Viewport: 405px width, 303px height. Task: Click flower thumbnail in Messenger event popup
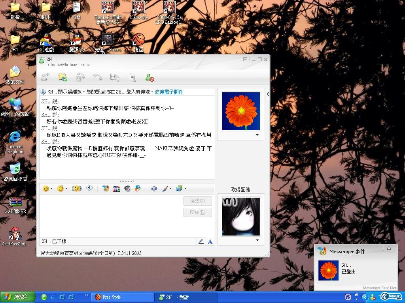coord(328,270)
